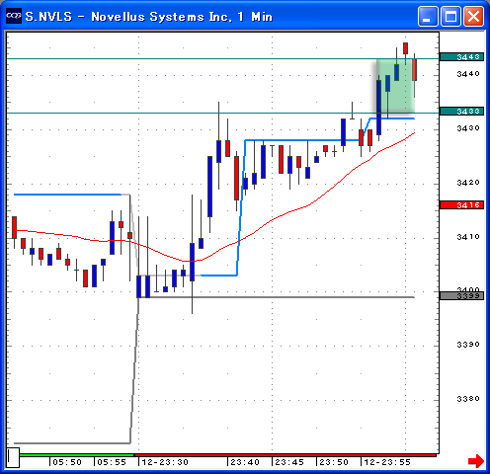This screenshot has width=490, height=474.
Task: Click the 3410 price axis label
Action: pyautogui.click(x=468, y=237)
